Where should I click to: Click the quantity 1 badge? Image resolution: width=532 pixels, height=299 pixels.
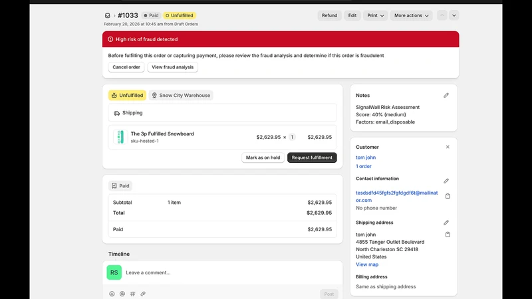pyautogui.click(x=292, y=138)
